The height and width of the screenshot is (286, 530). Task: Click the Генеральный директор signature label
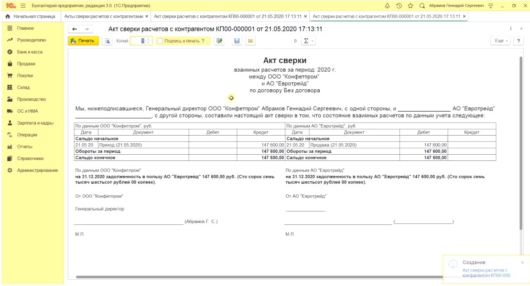[x=100, y=209]
